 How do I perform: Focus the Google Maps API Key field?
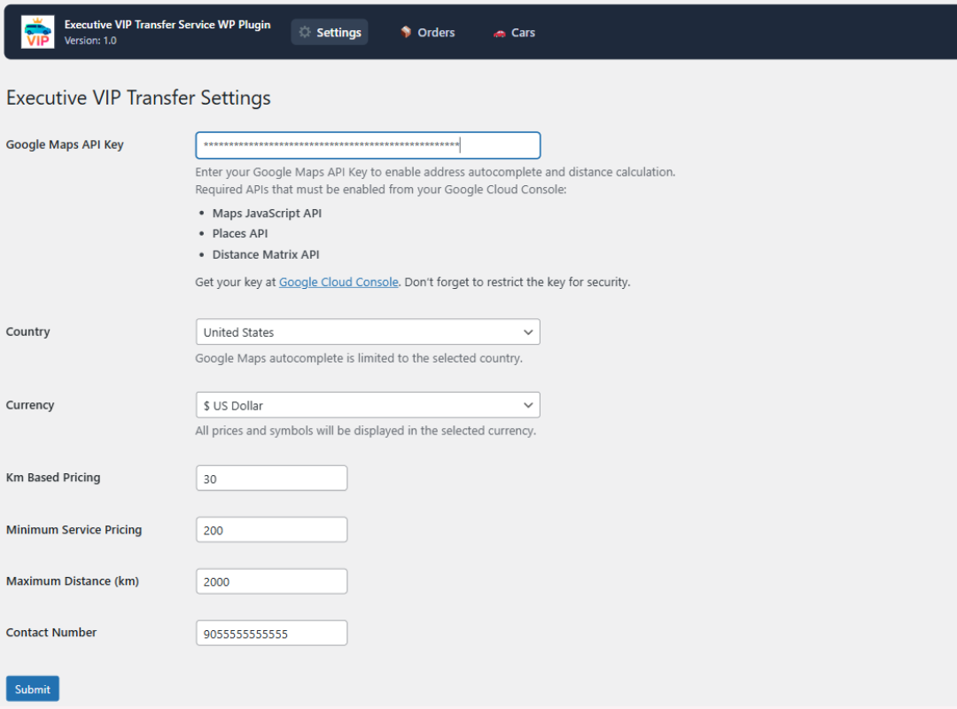coord(368,144)
